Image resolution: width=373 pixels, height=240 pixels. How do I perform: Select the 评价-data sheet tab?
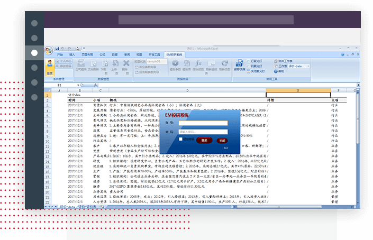point(68,207)
